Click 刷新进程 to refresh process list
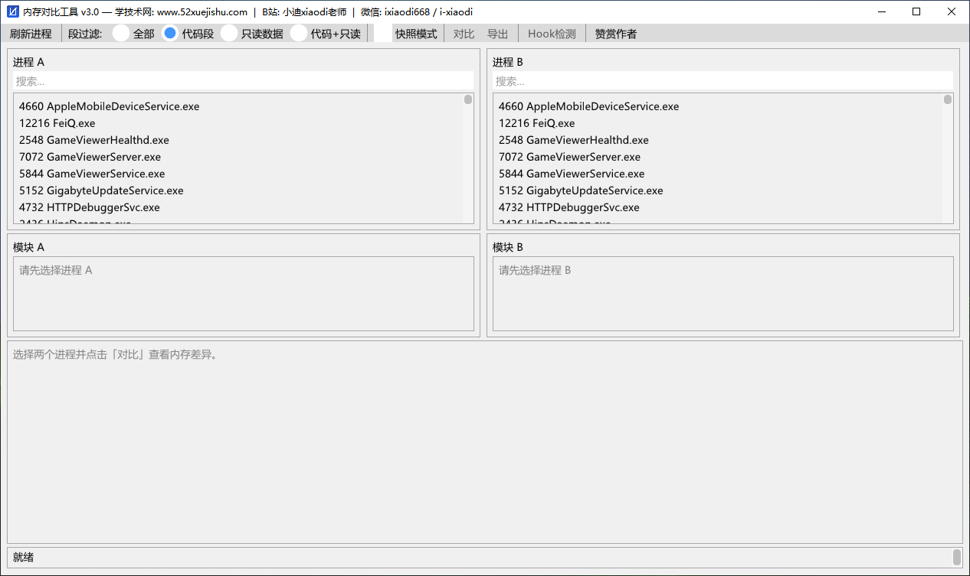Viewport: 970px width, 576px height. (x=31, y=34)
